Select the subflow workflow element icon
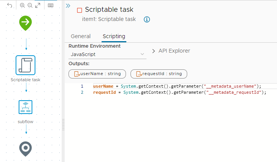277x162 pixels. pyautogui.click(x=25, y=107)
